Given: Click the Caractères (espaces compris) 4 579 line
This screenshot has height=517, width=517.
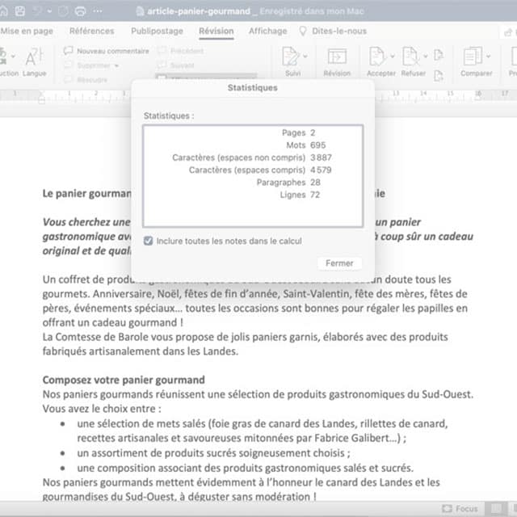Looking at the screenshot, I should (260, 170).
